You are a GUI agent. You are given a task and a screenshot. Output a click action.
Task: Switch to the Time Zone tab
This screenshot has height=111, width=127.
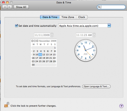pos(68,17)
